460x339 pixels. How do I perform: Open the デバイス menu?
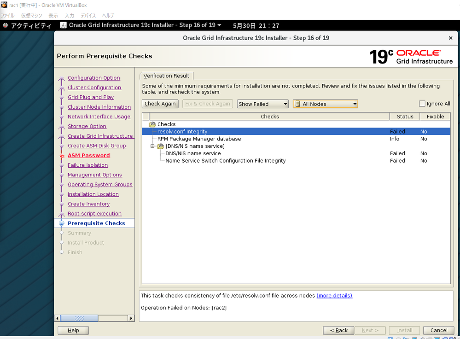pyautogui.click(x=88, y=16)
